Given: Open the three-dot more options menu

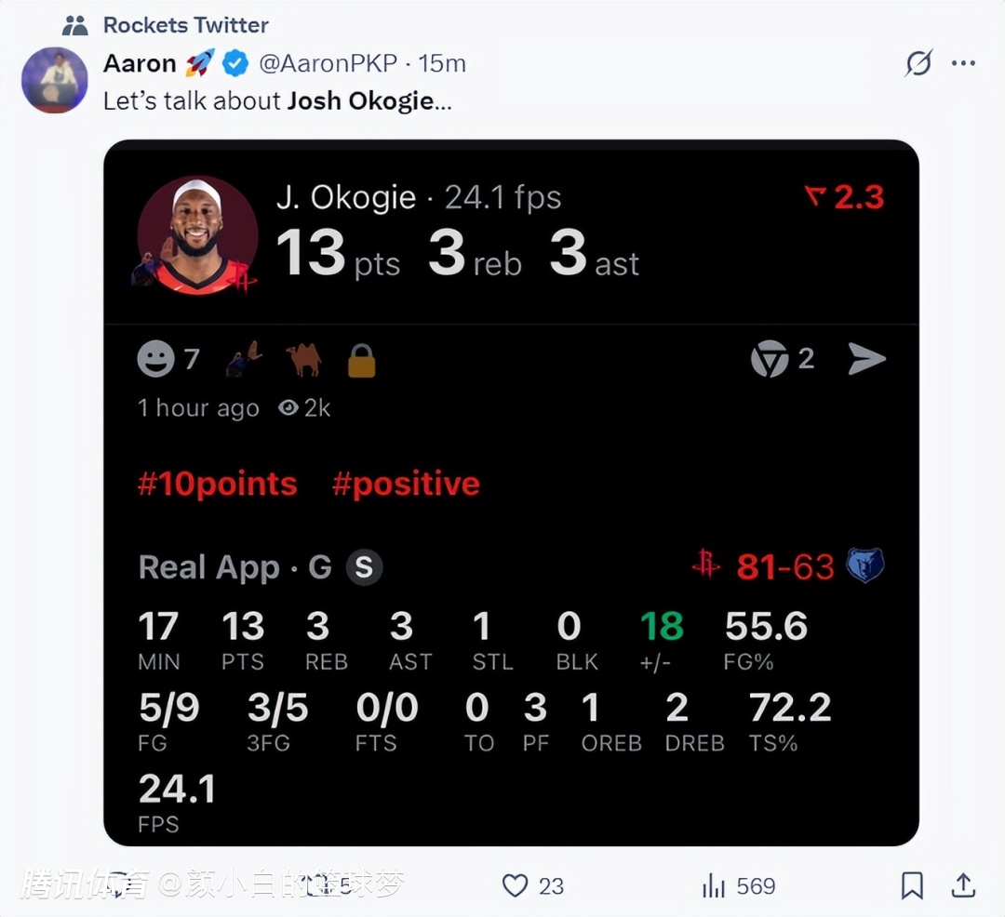Looking at the screenshot, I should [x=963, y=63].
